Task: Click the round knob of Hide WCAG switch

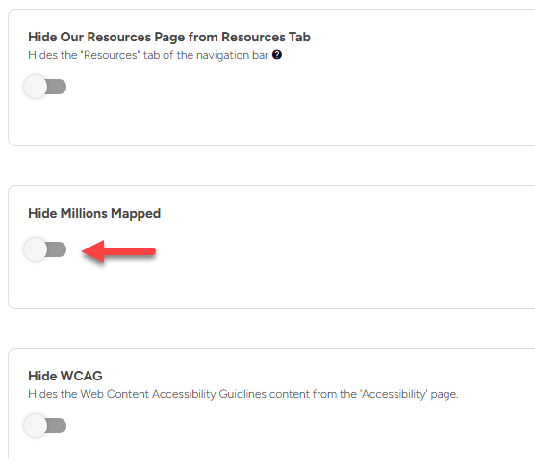Action: click(36, 426)
